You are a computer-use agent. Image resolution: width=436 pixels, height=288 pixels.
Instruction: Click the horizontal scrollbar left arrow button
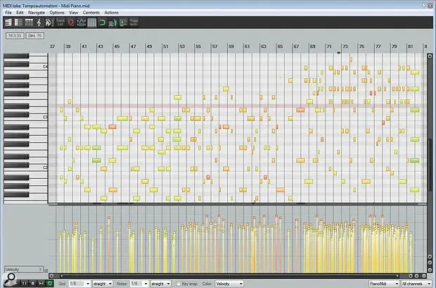click(51, 276)
